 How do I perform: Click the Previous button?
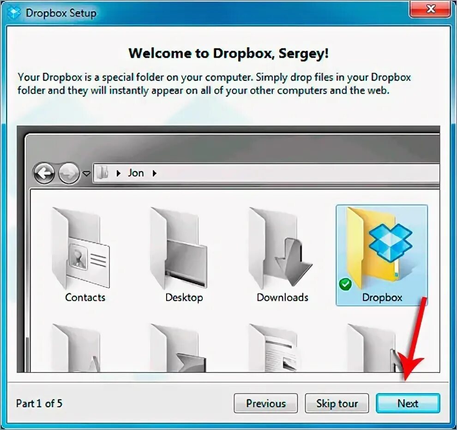coord(266,403)
